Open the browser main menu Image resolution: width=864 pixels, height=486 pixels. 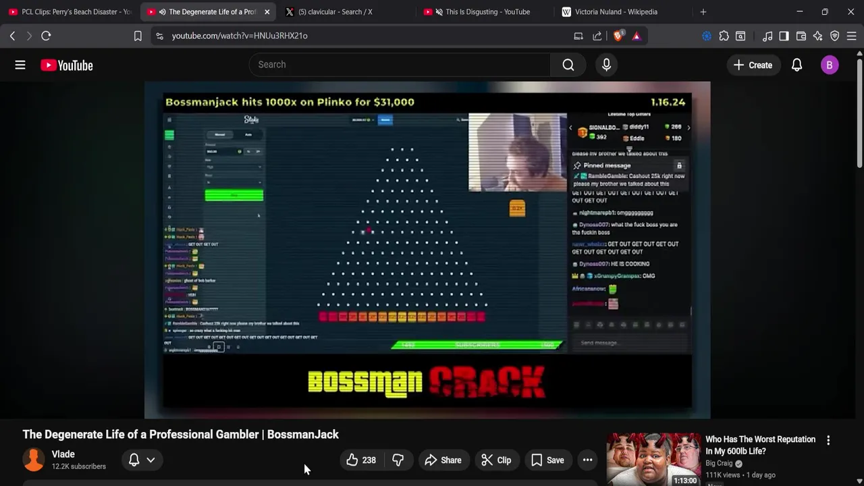click(852, 36)
